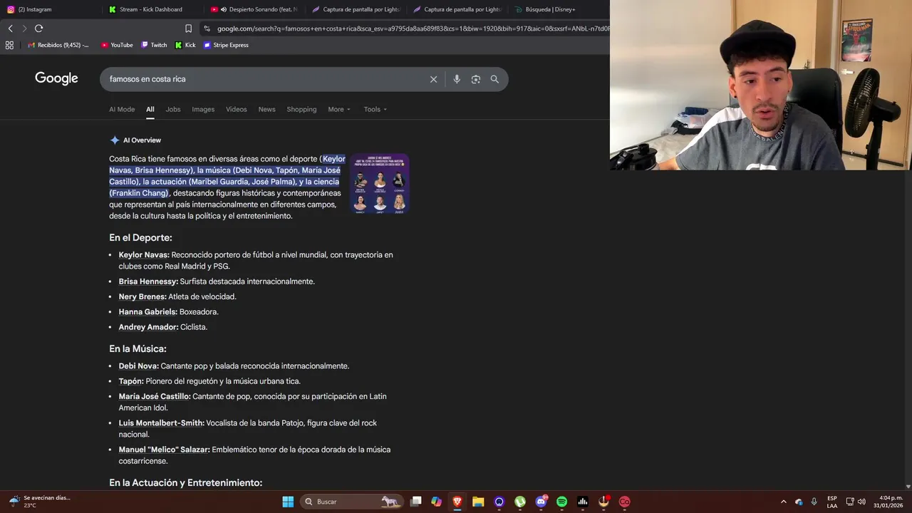Open the AI Overview thumbnail image
This screenshot has height=513, width=912.
[x=379, y=184]
